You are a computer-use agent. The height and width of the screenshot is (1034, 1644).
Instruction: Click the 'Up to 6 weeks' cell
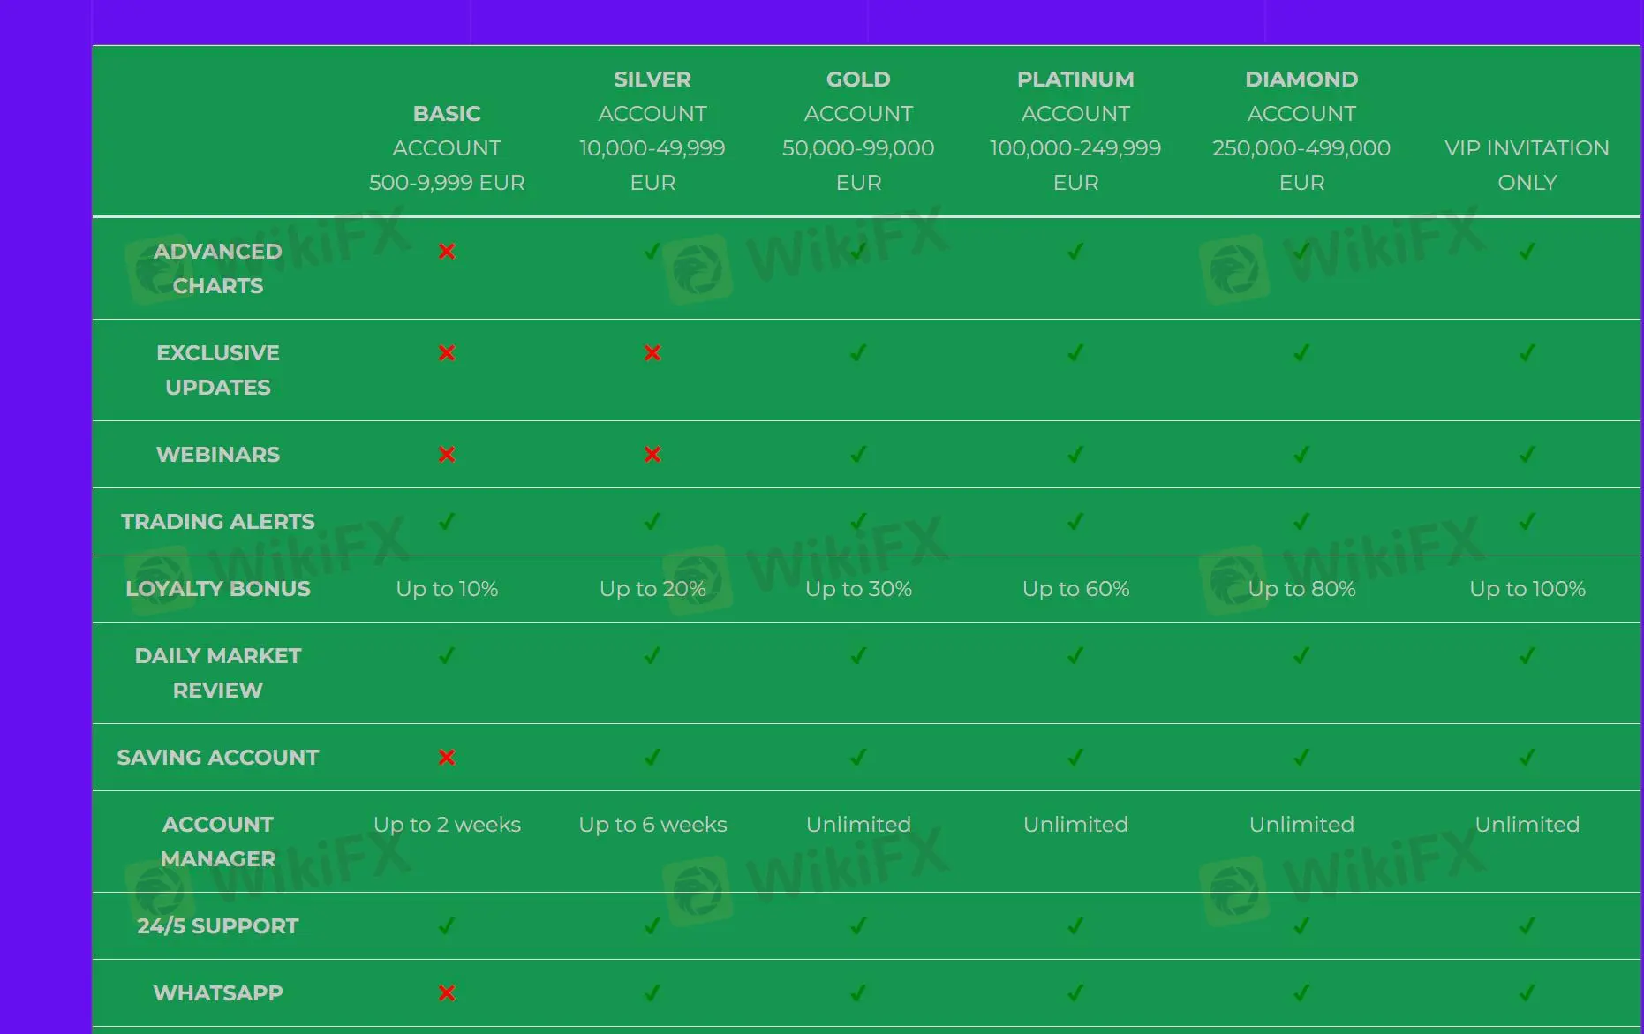pyautogui.click(x=652, y=825)
